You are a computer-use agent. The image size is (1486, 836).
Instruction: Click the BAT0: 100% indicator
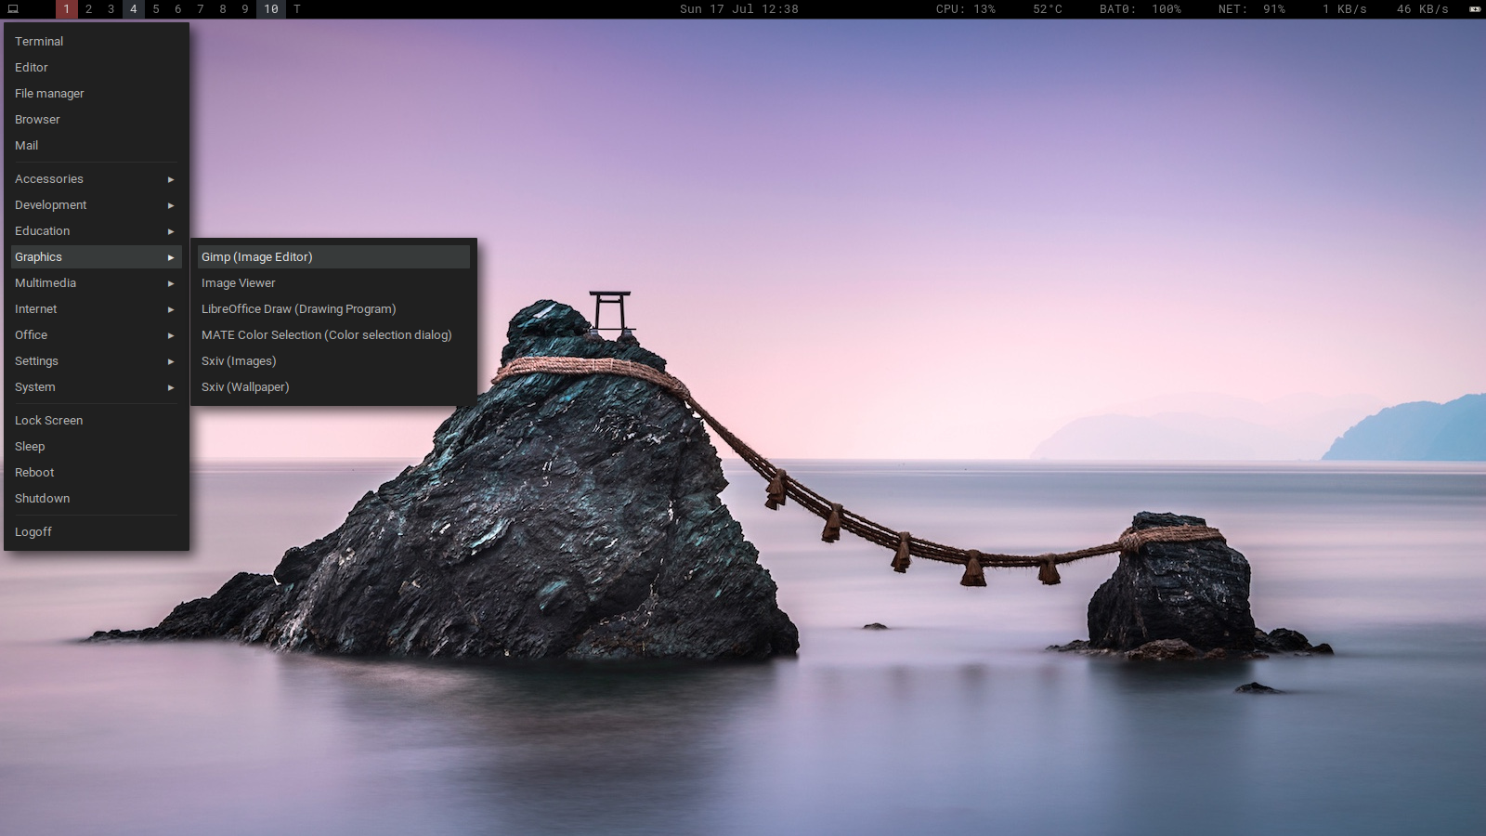(1141, 9)
